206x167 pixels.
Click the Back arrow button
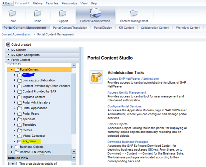click(7, 3)
